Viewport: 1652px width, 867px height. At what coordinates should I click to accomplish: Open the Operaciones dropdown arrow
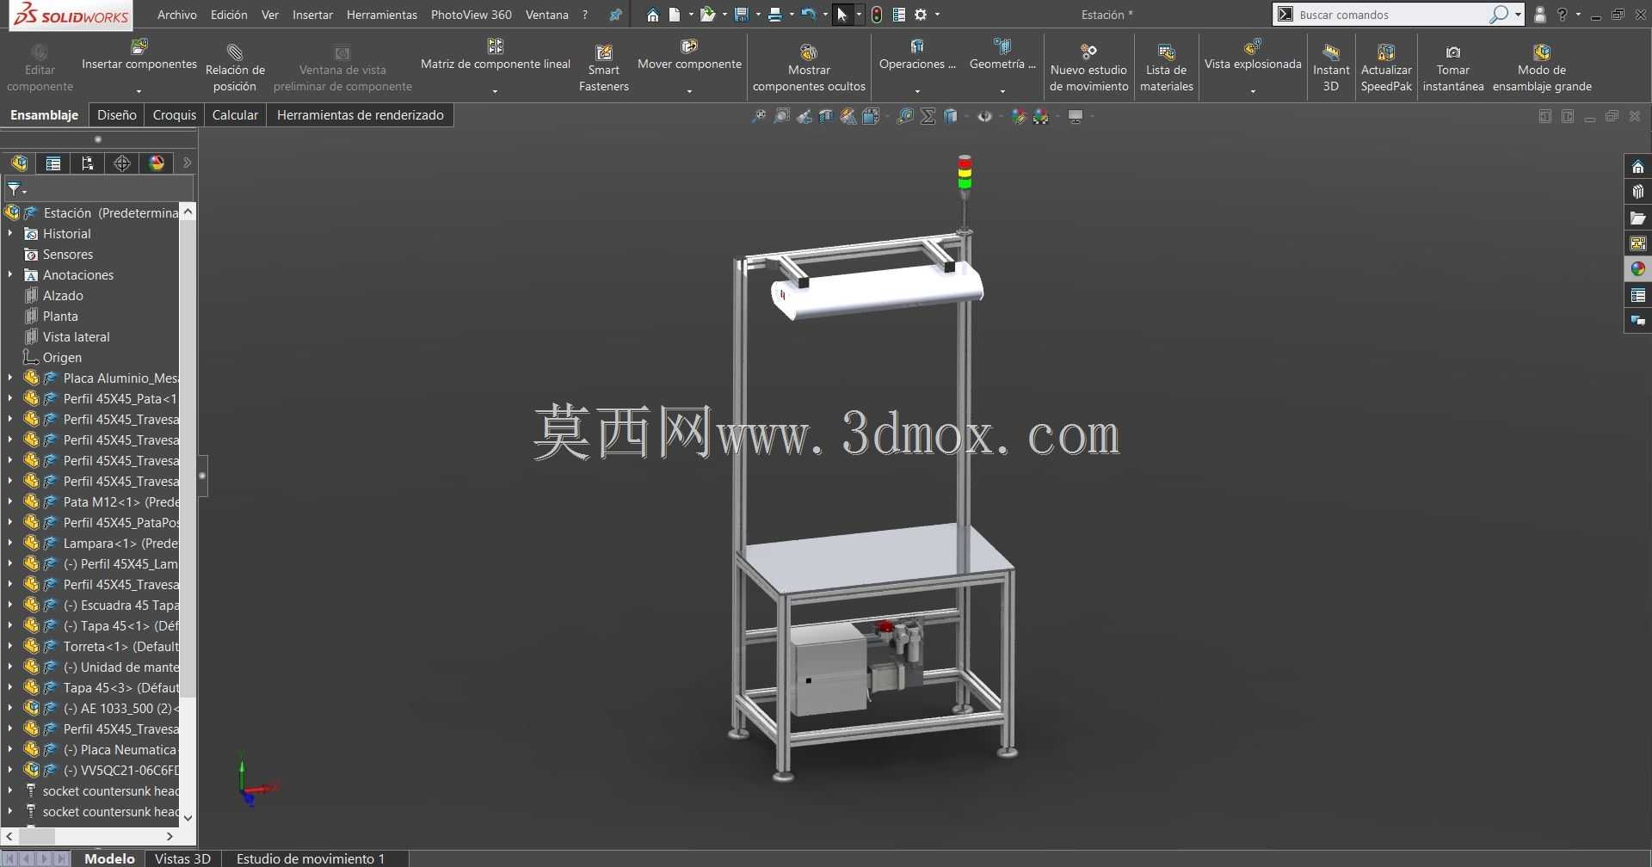[x=917, y=91]
